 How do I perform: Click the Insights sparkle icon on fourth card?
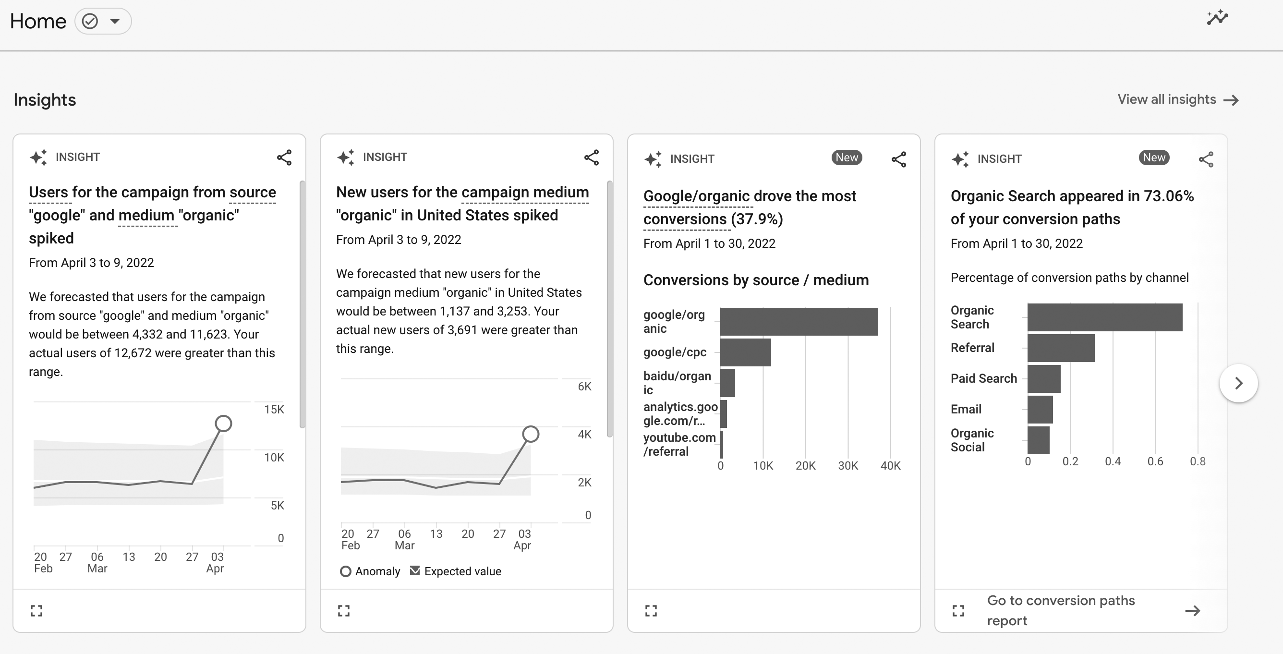point(961,158)
